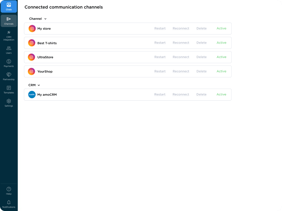
Task: Click the Instagram icon for My store
Action: pyautogui.click(x=32, y=28)
